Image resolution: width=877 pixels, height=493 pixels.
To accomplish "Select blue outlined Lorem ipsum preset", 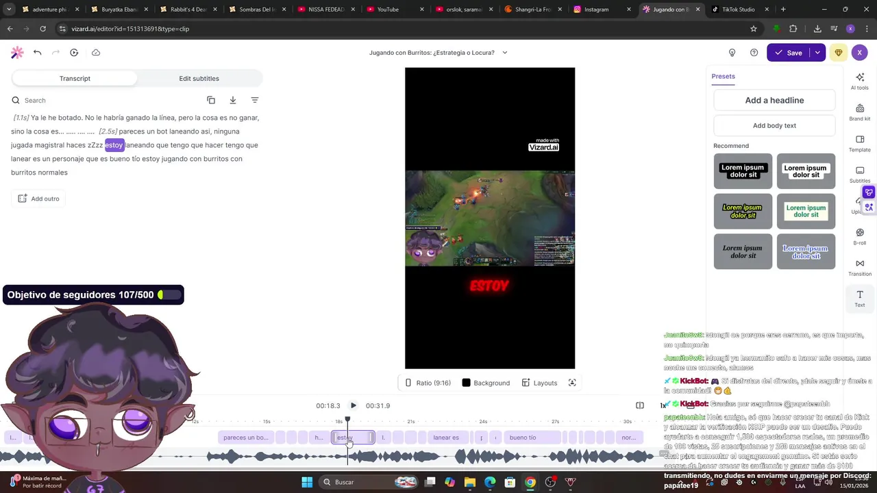I will [x=806, y=252].
